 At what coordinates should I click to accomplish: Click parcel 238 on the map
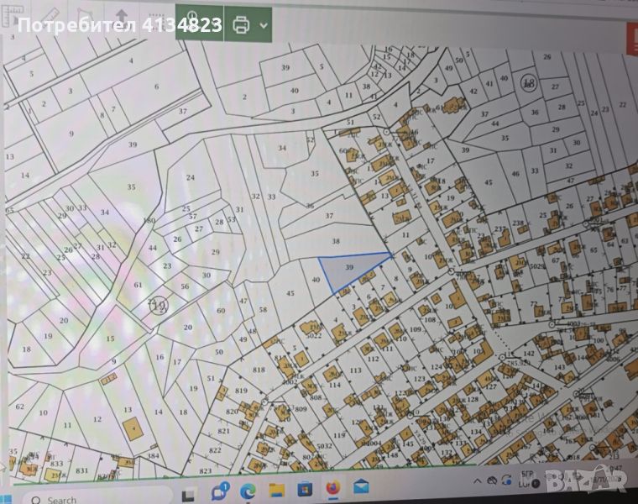[518, 223]
